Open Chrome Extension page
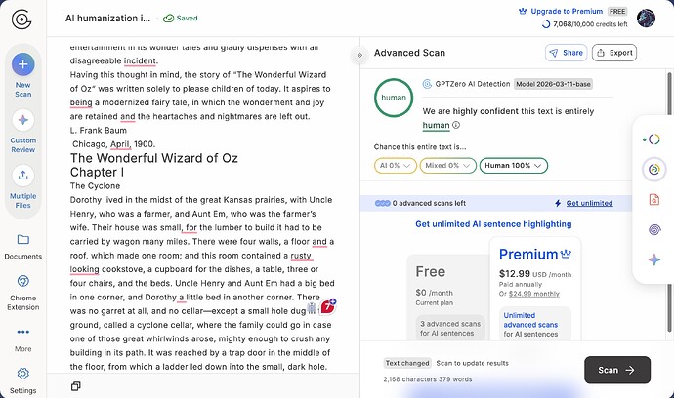Image resolution: width=674 pixels, height=398 pixels. point(23,293)
